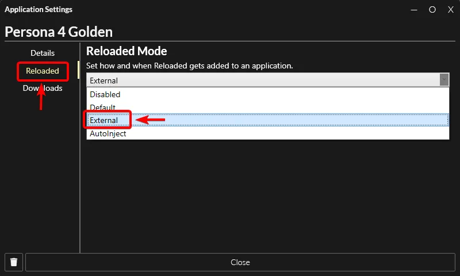Open the Downloads tab
The image size is (460, 276).
tap(43, 89)
